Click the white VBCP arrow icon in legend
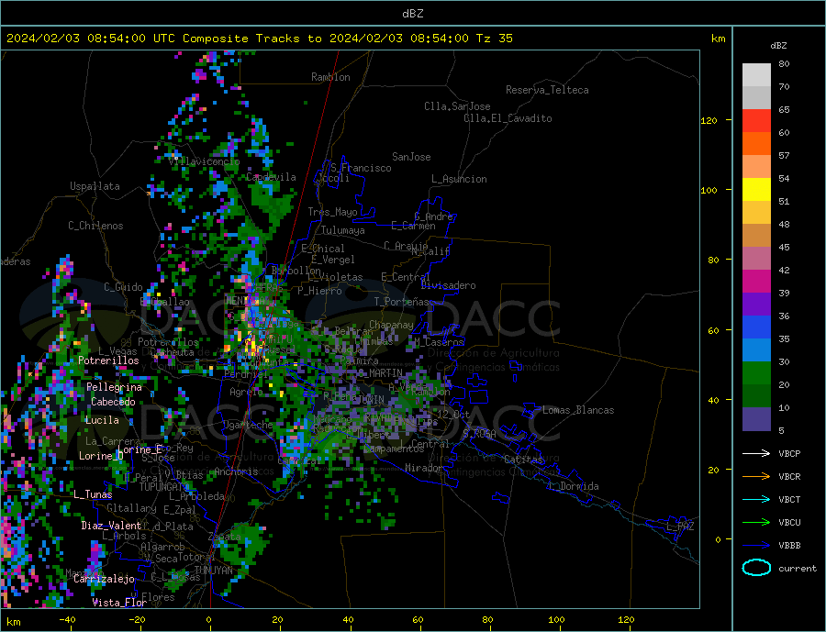This screenshot has width=826, height=632. coord(756,453)
